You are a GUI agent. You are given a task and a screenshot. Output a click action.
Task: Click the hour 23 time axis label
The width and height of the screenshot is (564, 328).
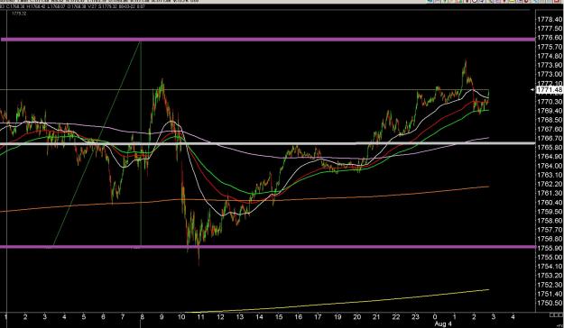coord(415,317)
